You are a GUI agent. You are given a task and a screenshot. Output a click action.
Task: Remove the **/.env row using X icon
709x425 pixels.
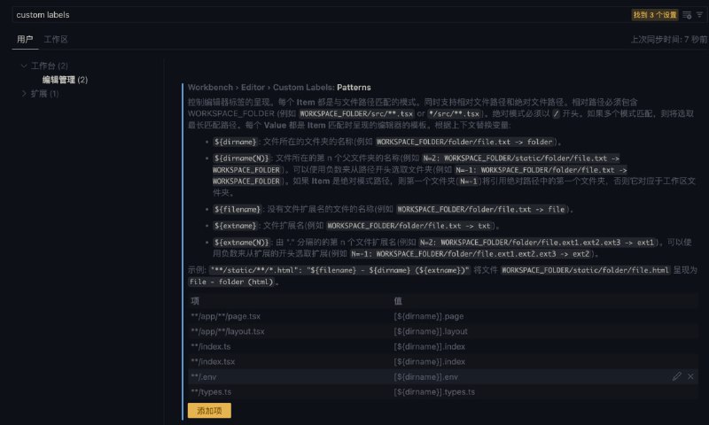tap(691, 376)
